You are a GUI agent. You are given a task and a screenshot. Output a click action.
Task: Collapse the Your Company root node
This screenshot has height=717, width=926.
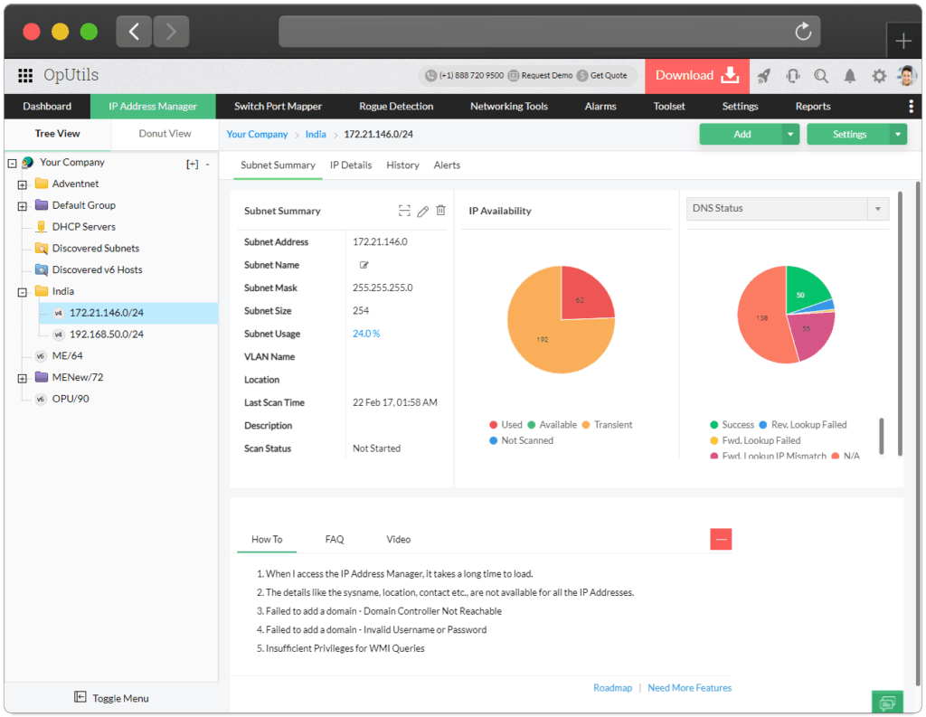[x=12, y=163]
